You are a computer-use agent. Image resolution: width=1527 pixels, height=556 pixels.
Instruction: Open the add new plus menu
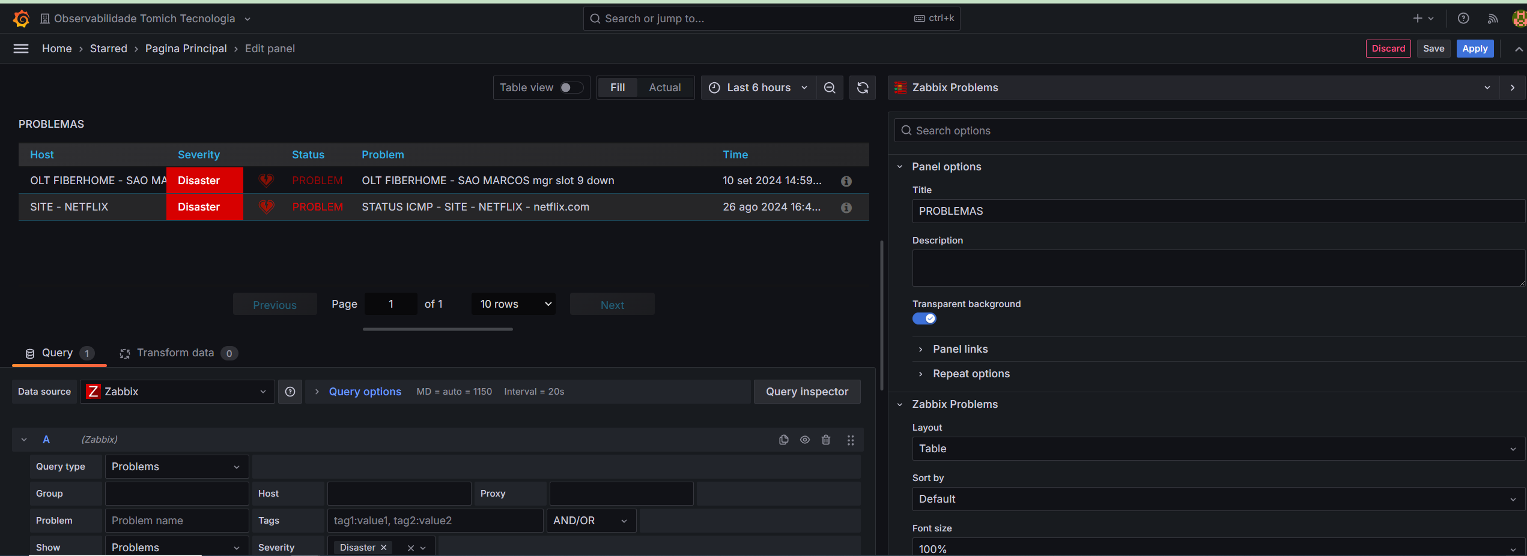(x=1423, y=19)
